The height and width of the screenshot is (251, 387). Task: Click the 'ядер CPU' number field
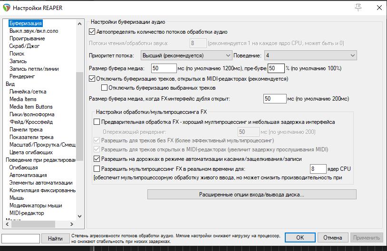click(318, 169)
